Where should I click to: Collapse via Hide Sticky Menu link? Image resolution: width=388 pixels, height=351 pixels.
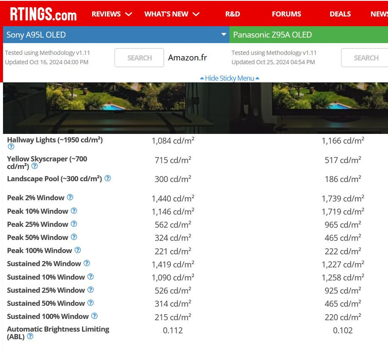pyautogui.click(x=230, y=78)
